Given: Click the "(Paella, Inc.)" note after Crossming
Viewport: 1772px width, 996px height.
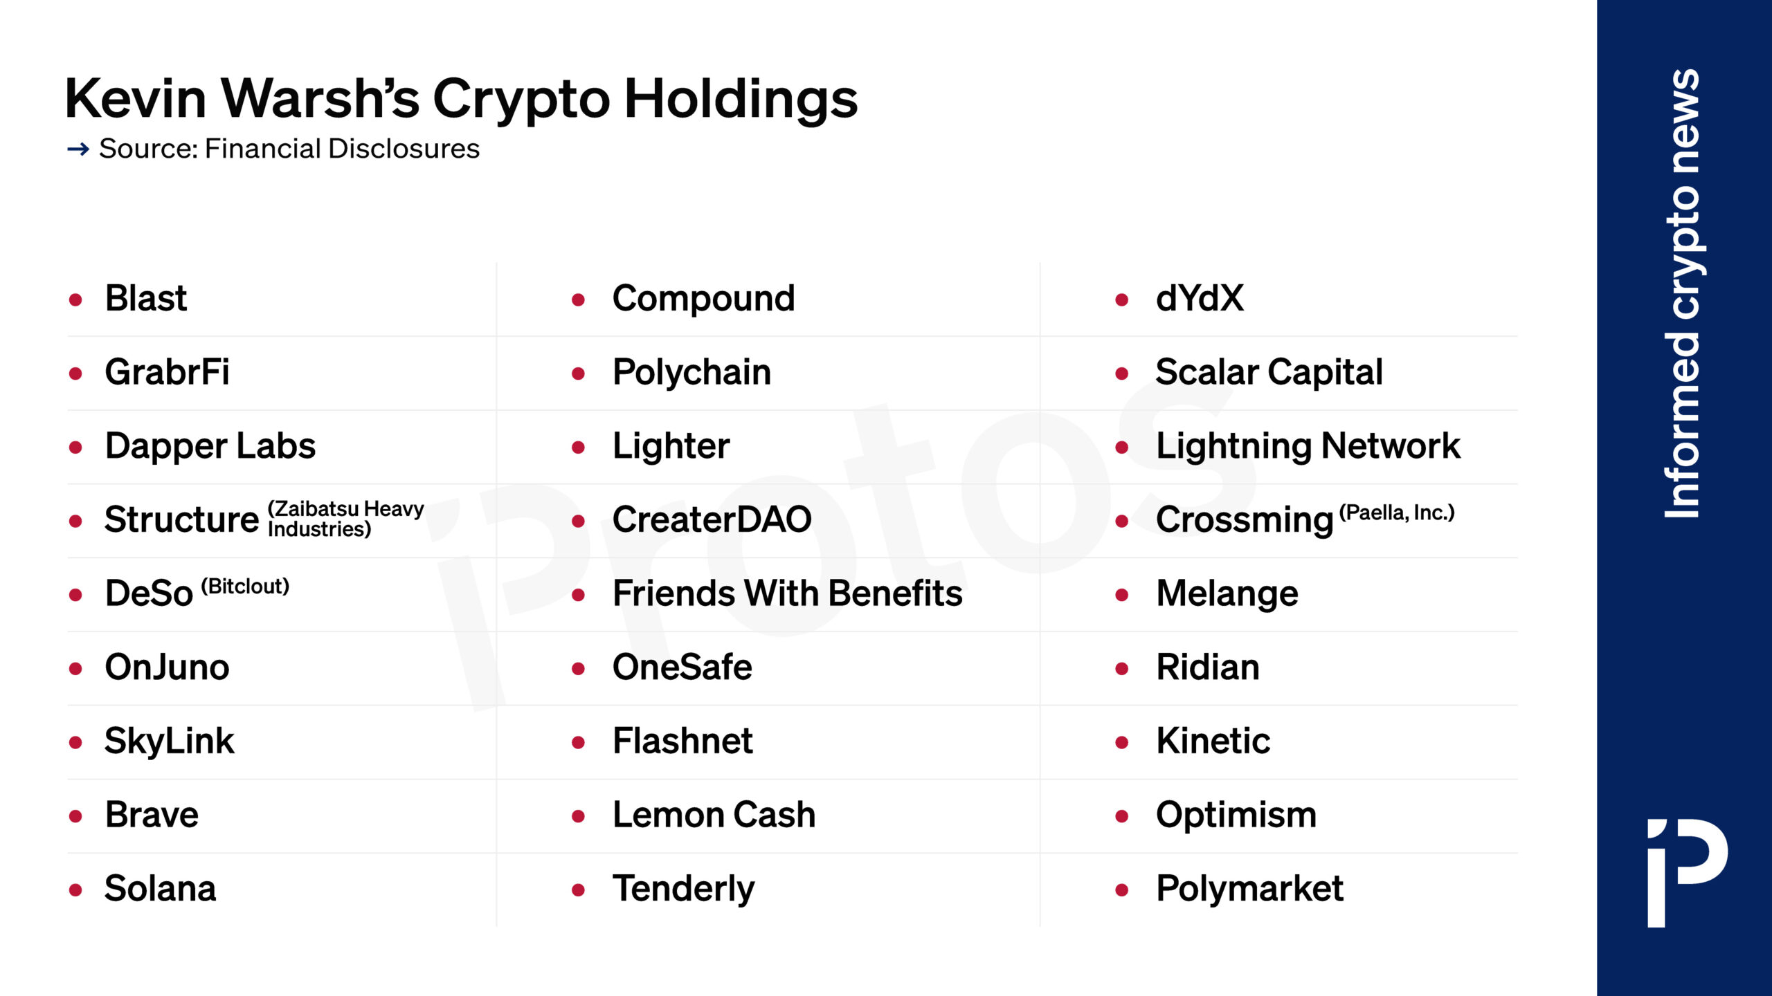Looking at the screenshot, I should [1397, 513].
